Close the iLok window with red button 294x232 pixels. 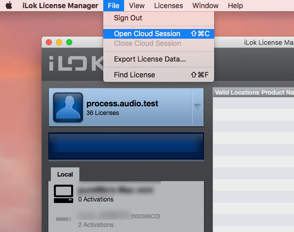click(49, 42)
